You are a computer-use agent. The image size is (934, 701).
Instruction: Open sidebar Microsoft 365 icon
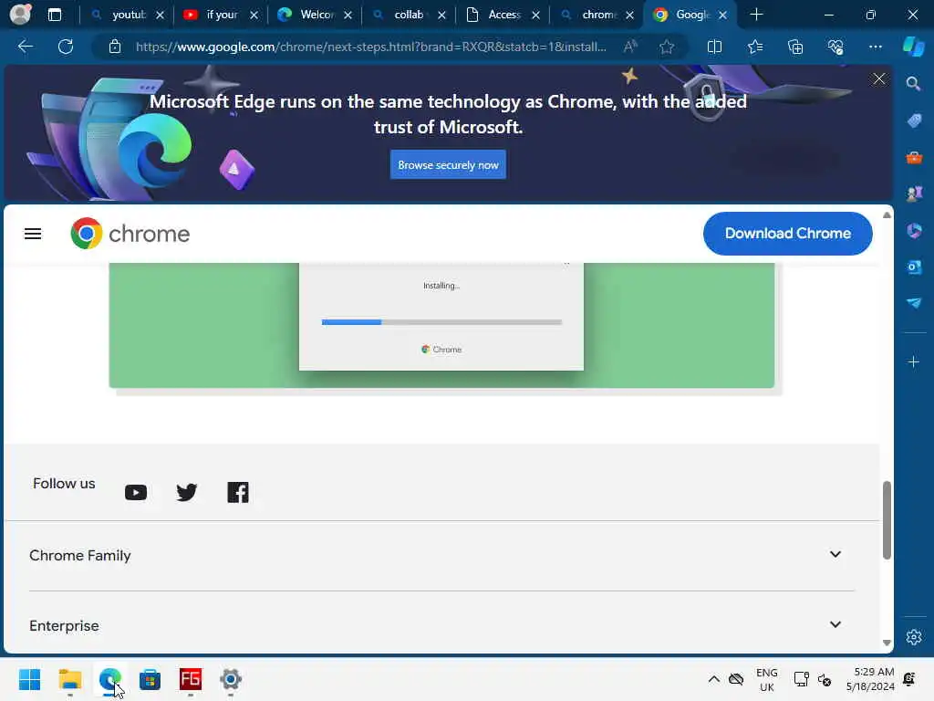tap(914, 230)
